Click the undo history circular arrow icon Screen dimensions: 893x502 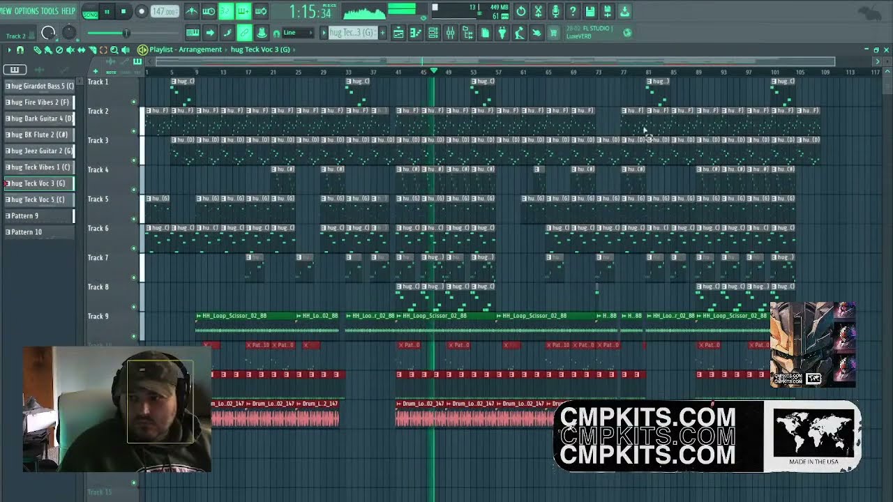click(x=521, y=11)
